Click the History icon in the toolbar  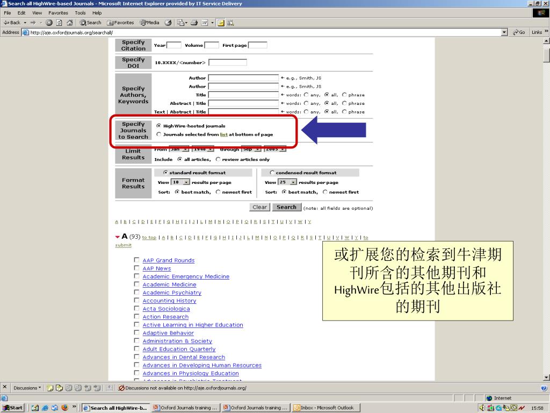[x=168, y=23]
